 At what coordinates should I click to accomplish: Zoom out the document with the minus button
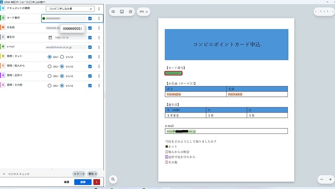[322, 179]
